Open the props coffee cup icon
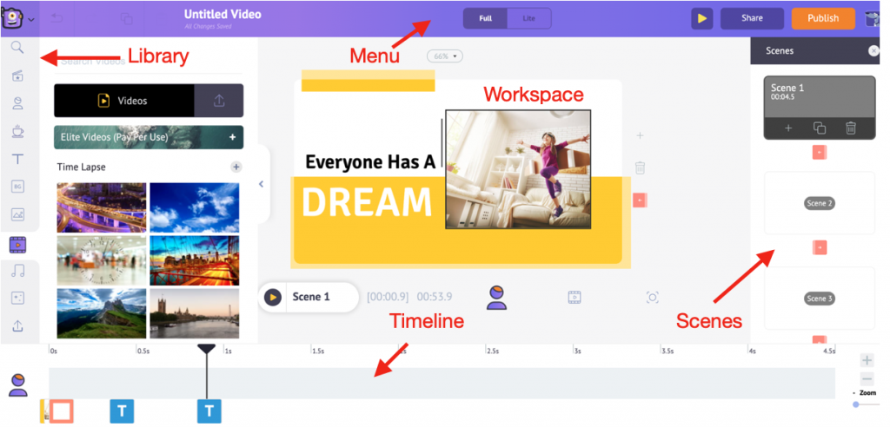Viewport: 890px width, 427px height. [17, 131]
